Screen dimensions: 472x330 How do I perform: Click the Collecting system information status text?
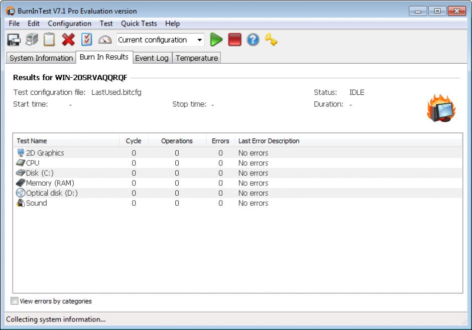(x=56, y=319)
